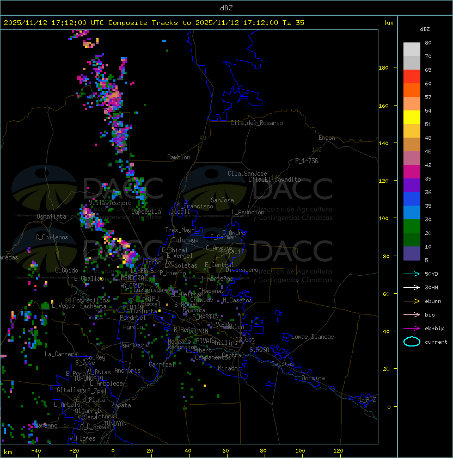Pick the lightest gray swatch atop the dBZ scale

click(412, 49)
